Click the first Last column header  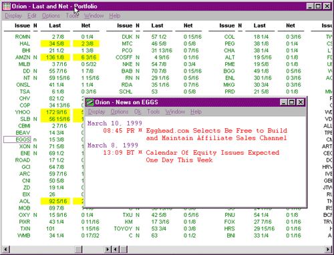click(x=55, y=25)
